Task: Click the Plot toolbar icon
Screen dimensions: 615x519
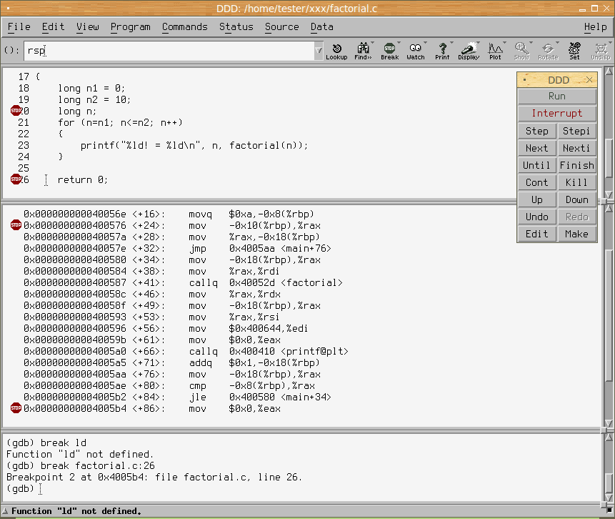Action: tap(495, 51)
